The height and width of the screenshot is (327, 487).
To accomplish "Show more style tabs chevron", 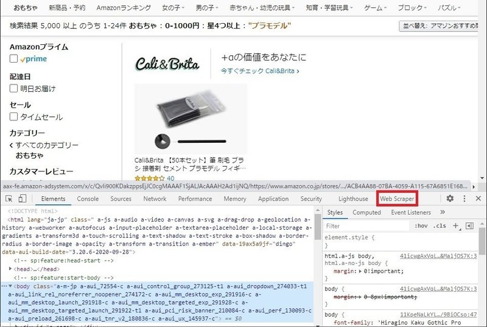I will pos(443,212).
